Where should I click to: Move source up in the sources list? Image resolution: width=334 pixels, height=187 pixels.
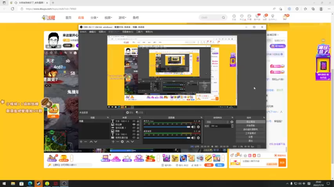[128, 142]
